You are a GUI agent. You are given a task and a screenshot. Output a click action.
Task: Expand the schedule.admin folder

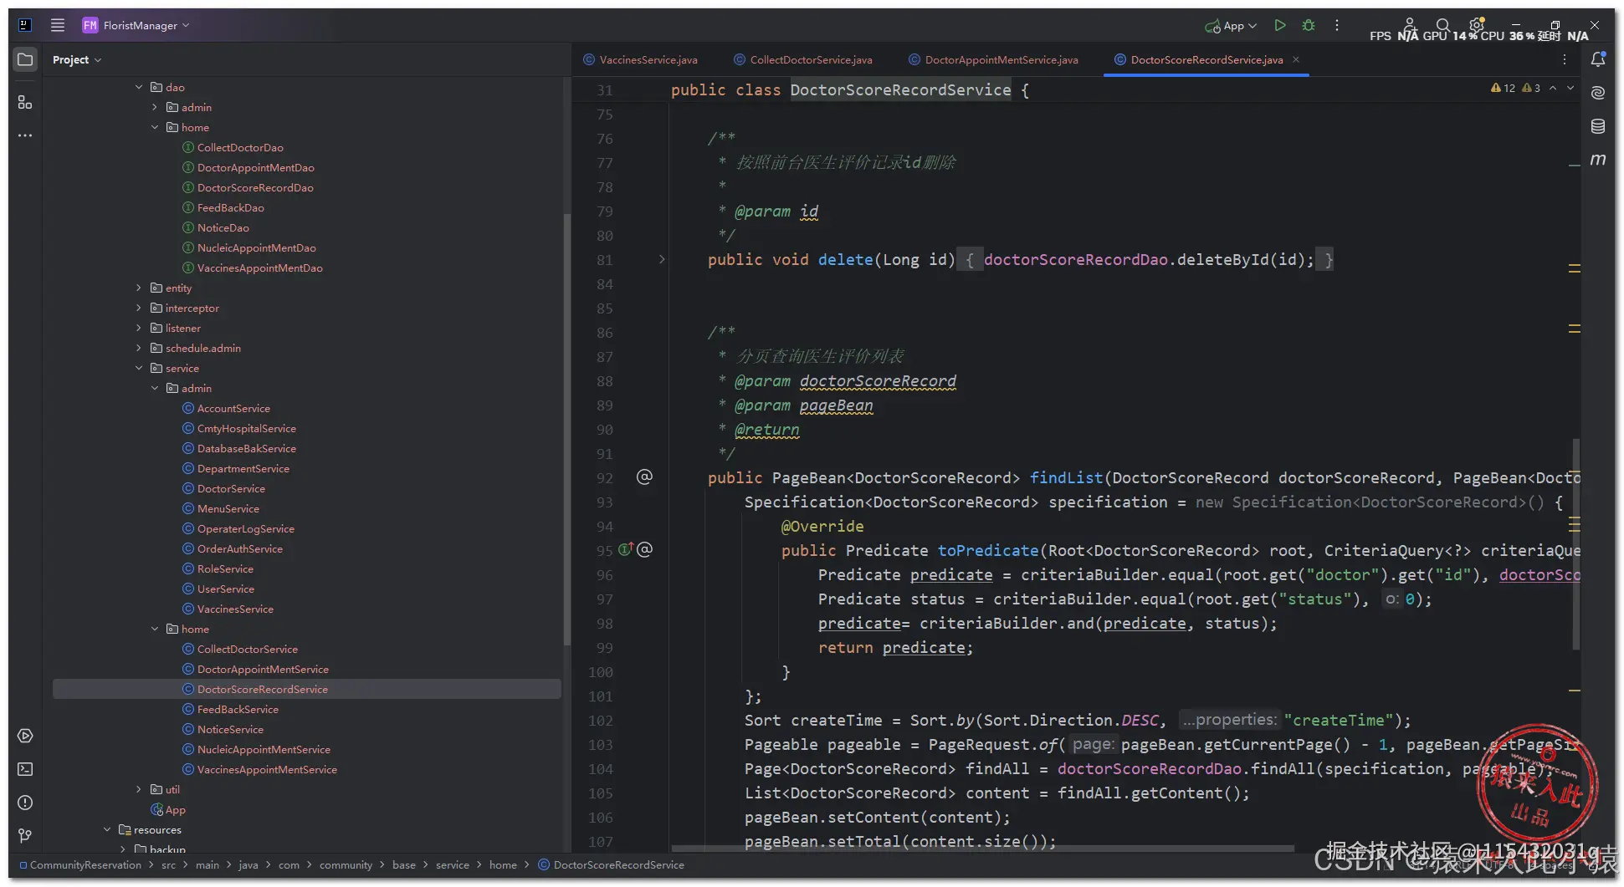click(139, 348)
